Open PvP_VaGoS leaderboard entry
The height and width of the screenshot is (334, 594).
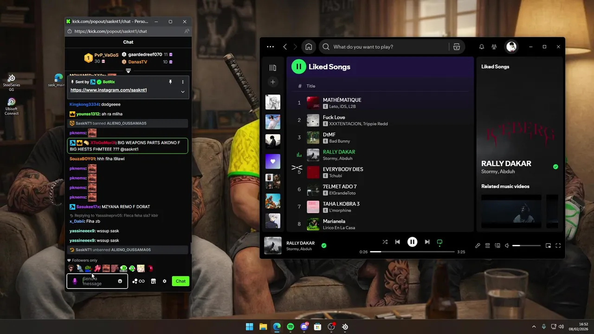(x=101, y=58)
